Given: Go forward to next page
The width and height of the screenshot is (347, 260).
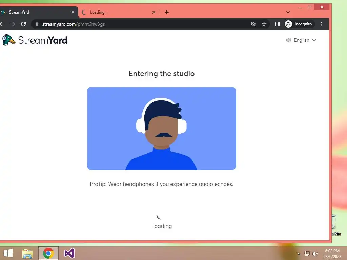Looking at the screenshot, I should [x=13, y=24].
